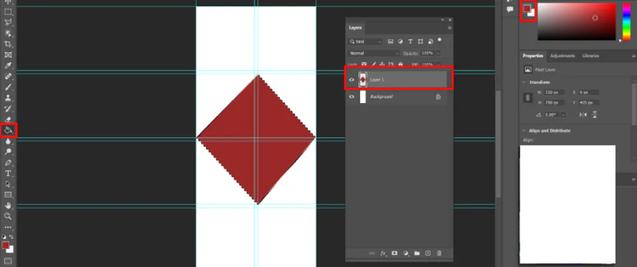The image size is (637, 267).
Task: Switch to the Adjustments tab
Action: (x=562, y=56)
